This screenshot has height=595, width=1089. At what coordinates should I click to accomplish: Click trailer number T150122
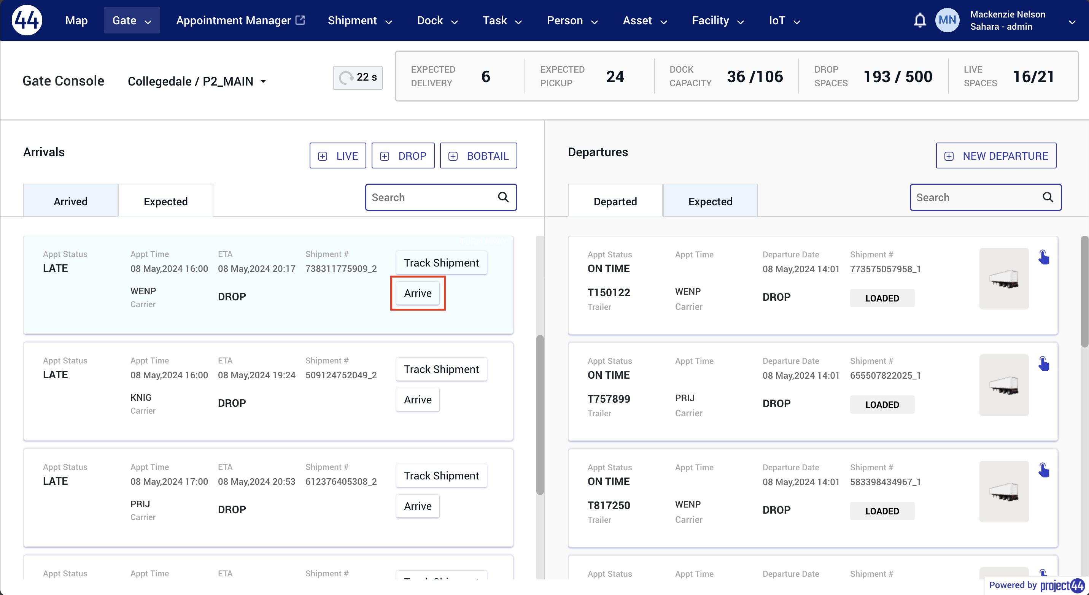[x=609, y=292]
